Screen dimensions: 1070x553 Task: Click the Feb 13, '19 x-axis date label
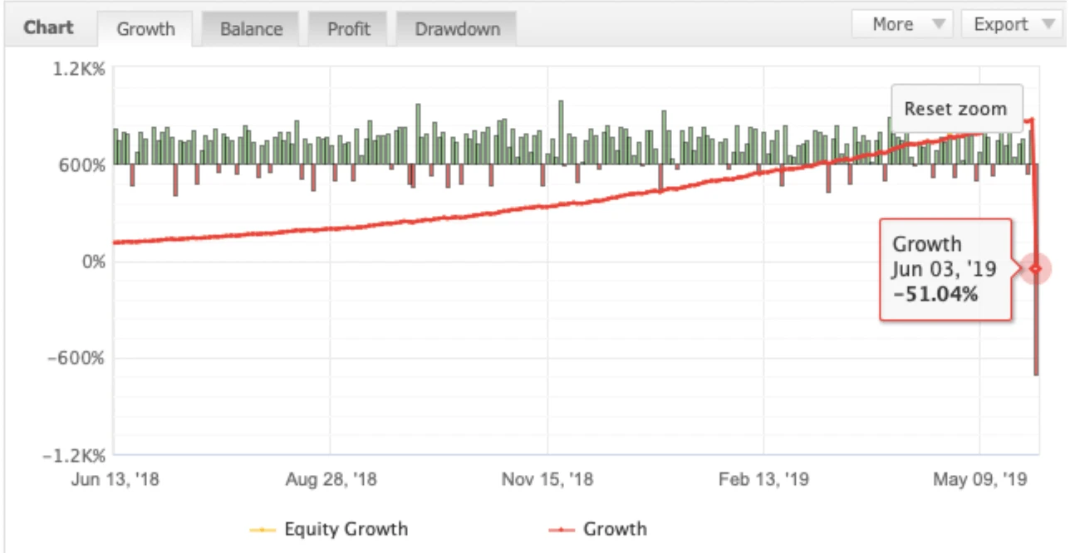(x=764, y=479)
